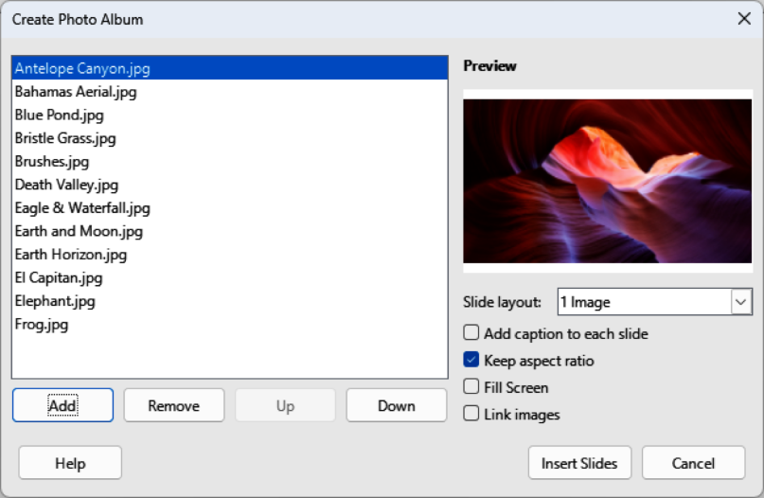Click Remove to delete selected image
764x498 pixels.
coord(173,405)
